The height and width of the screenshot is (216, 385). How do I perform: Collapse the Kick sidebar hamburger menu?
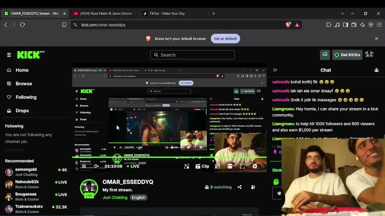coord(9,55)
